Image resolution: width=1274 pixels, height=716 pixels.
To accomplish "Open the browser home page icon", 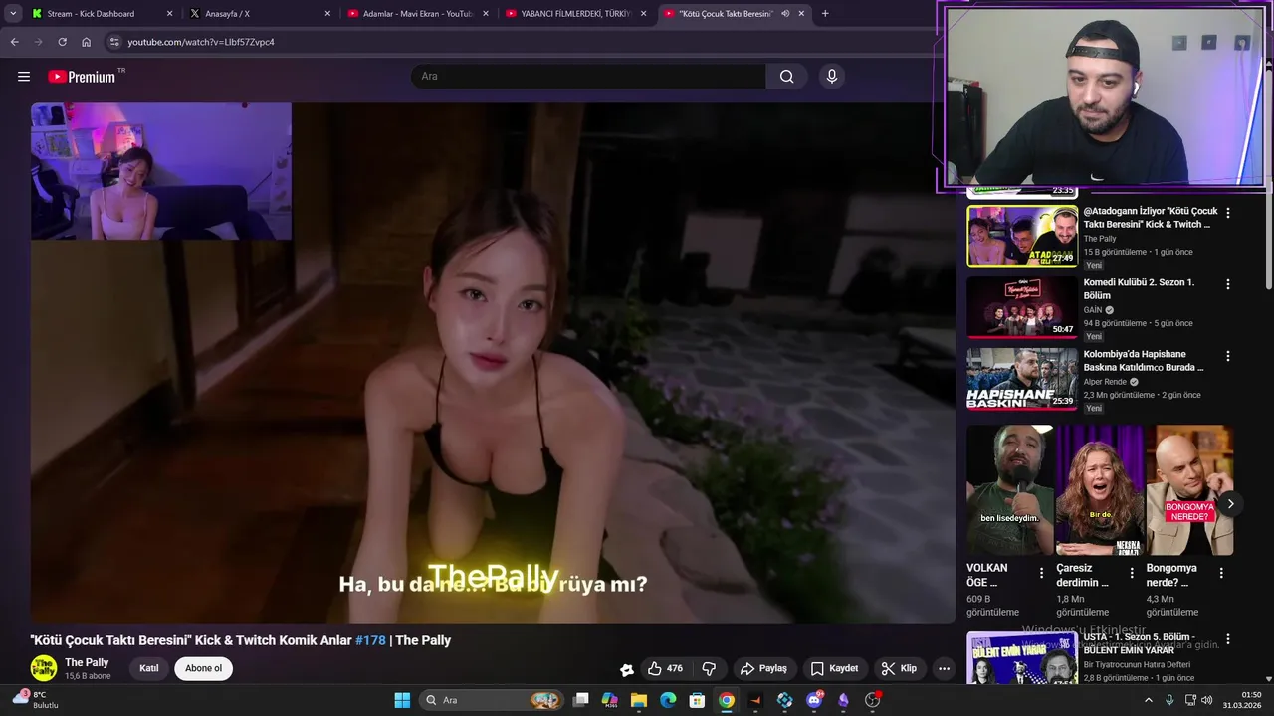I will pyautogui.click(x=86, y=42).
